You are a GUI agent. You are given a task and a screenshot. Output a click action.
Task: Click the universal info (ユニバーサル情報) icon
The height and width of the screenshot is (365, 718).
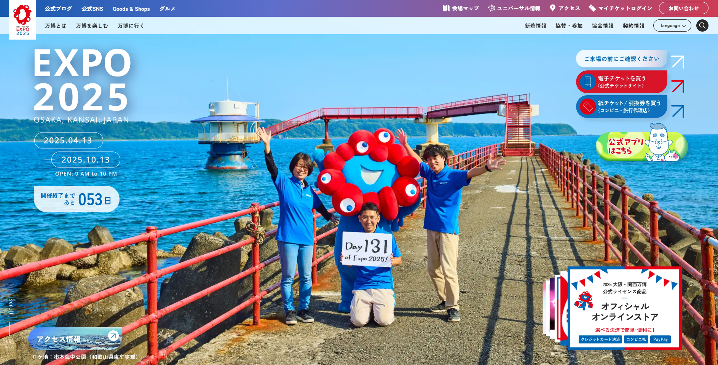491,8
